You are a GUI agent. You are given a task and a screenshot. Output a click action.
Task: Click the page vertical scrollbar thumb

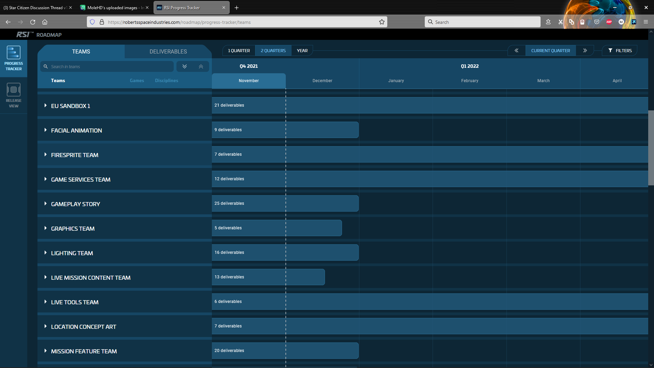[x=651, y=148]
